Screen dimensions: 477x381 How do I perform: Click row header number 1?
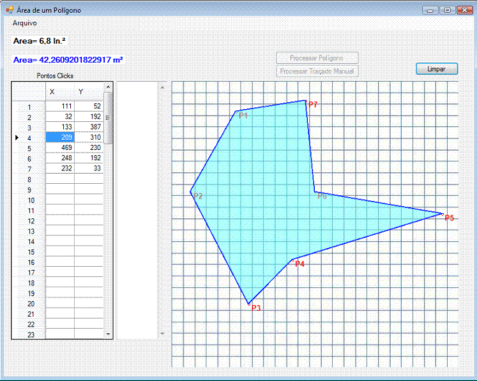pos(29,107)
